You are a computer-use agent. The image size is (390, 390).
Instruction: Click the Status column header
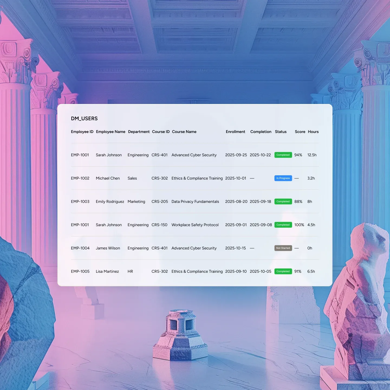coord(281,132)
